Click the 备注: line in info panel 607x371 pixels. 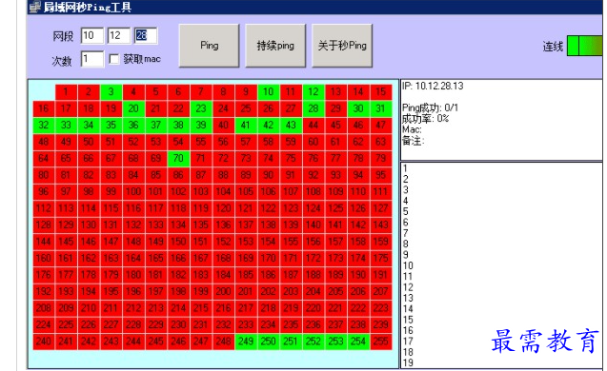(x=413, y=140)
